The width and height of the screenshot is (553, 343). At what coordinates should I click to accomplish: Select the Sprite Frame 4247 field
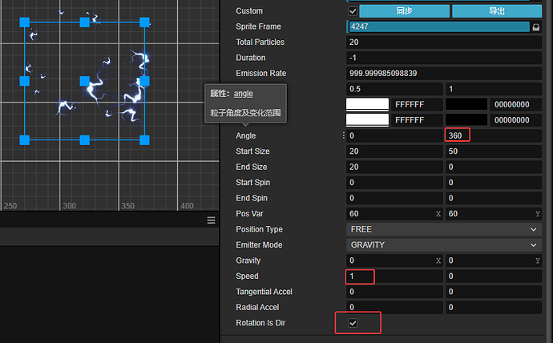pos(438,26)
